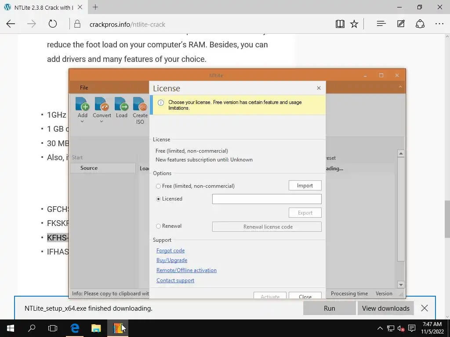This screenshot has width=450, height=337.
Task: Click the padlock site info icon
Action: pyautogui.click(x=77, y=24)
